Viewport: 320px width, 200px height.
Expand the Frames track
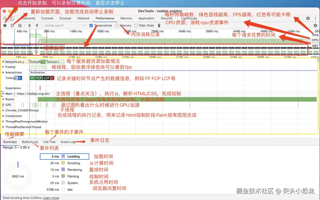(x=3, y=67)
